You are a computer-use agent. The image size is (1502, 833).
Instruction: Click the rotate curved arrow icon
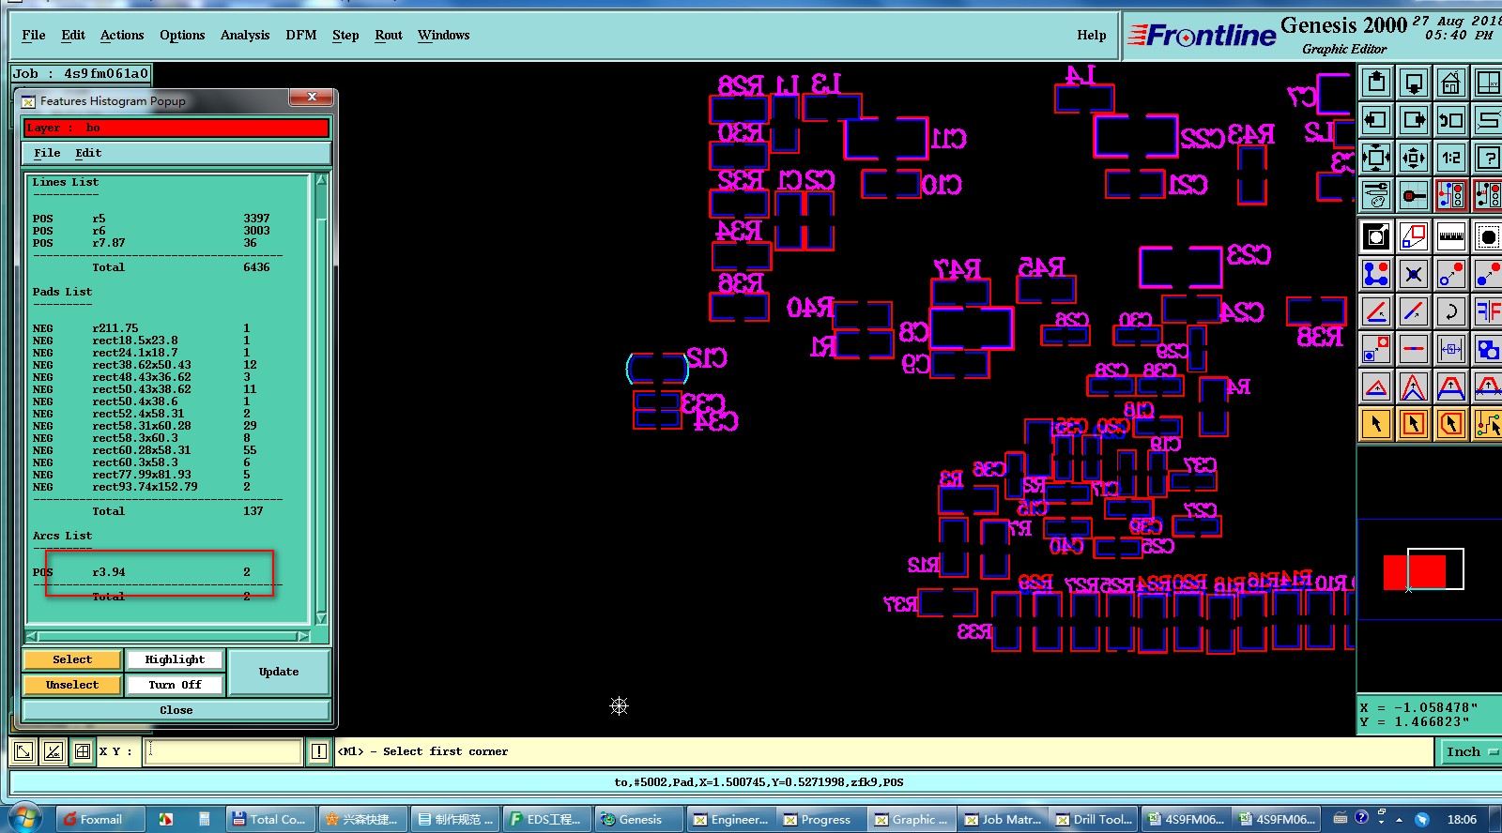[1450, 311]
